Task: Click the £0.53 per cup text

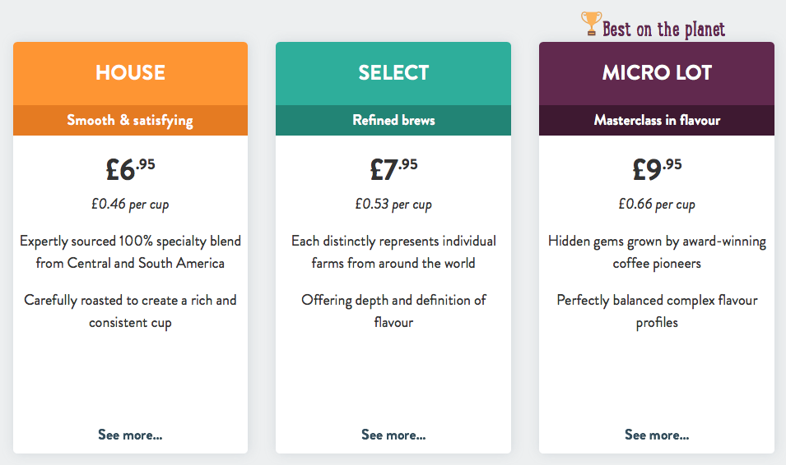Action: 393,205
